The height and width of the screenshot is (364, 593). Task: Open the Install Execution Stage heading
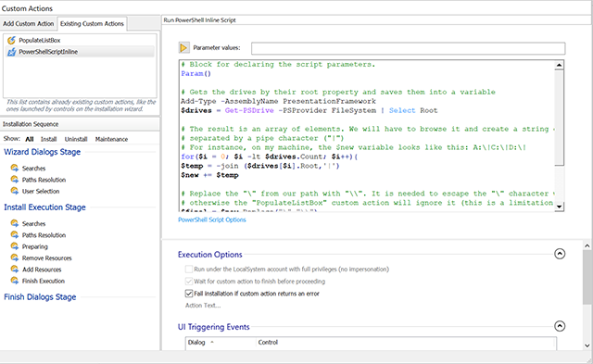pos(44,207)
